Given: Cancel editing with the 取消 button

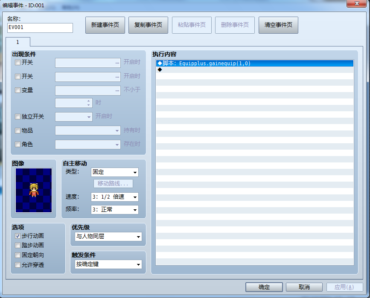Looking at the screenshot, I should pos(304,287).
